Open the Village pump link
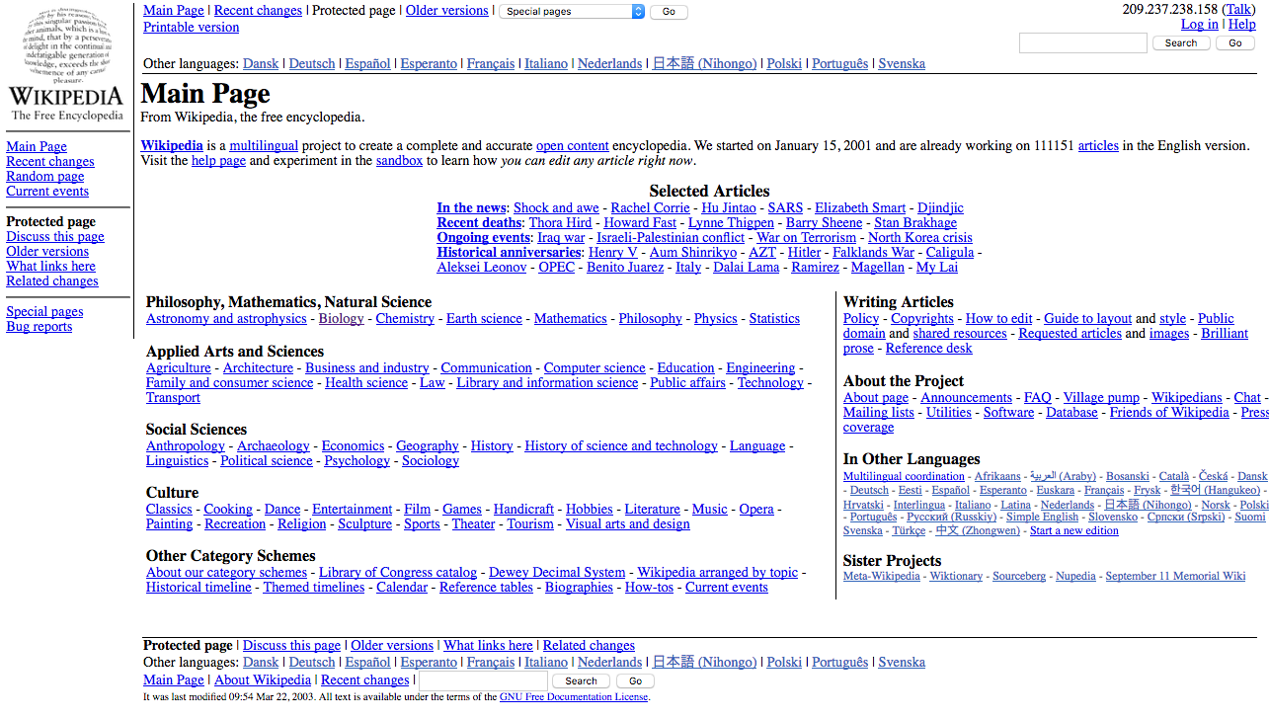 [x=1101, y=397]
